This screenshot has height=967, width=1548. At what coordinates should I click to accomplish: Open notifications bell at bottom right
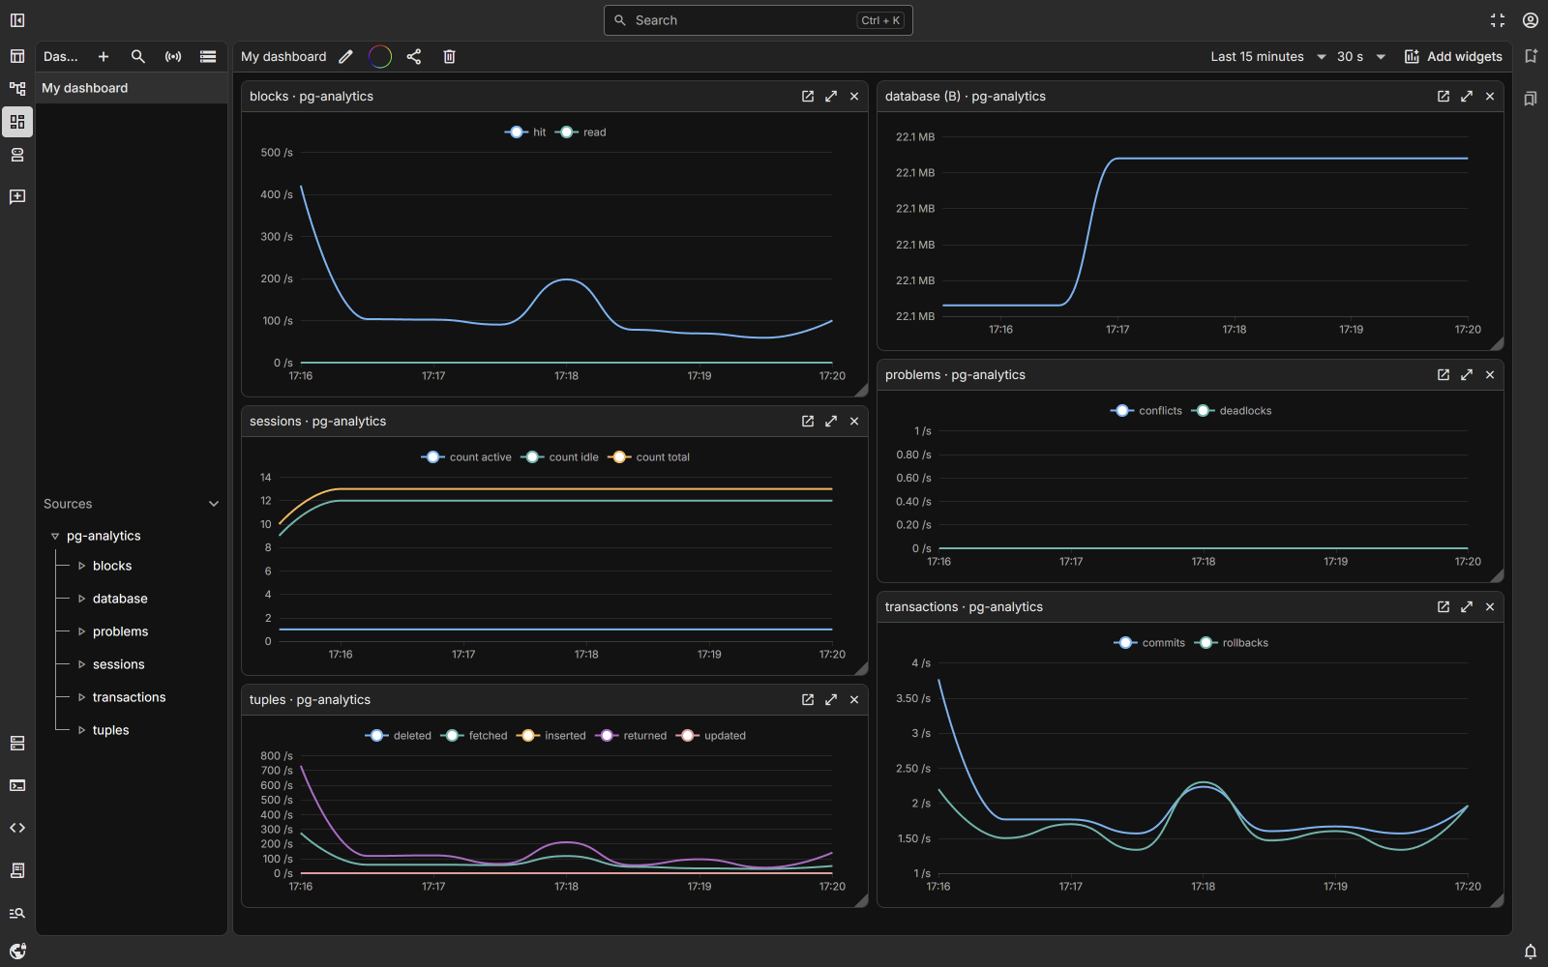click(x=1531, y=952)
